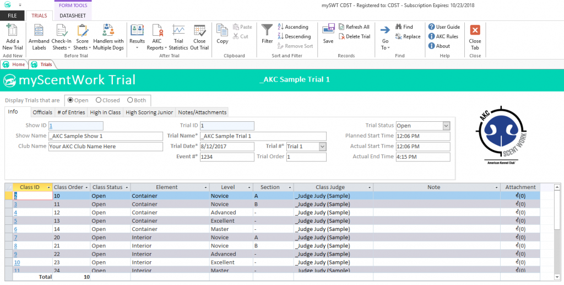Open AKC Rules help
The height and width of the screenshot is (285, 564).
pyautogui.click(x=443, y=36)
